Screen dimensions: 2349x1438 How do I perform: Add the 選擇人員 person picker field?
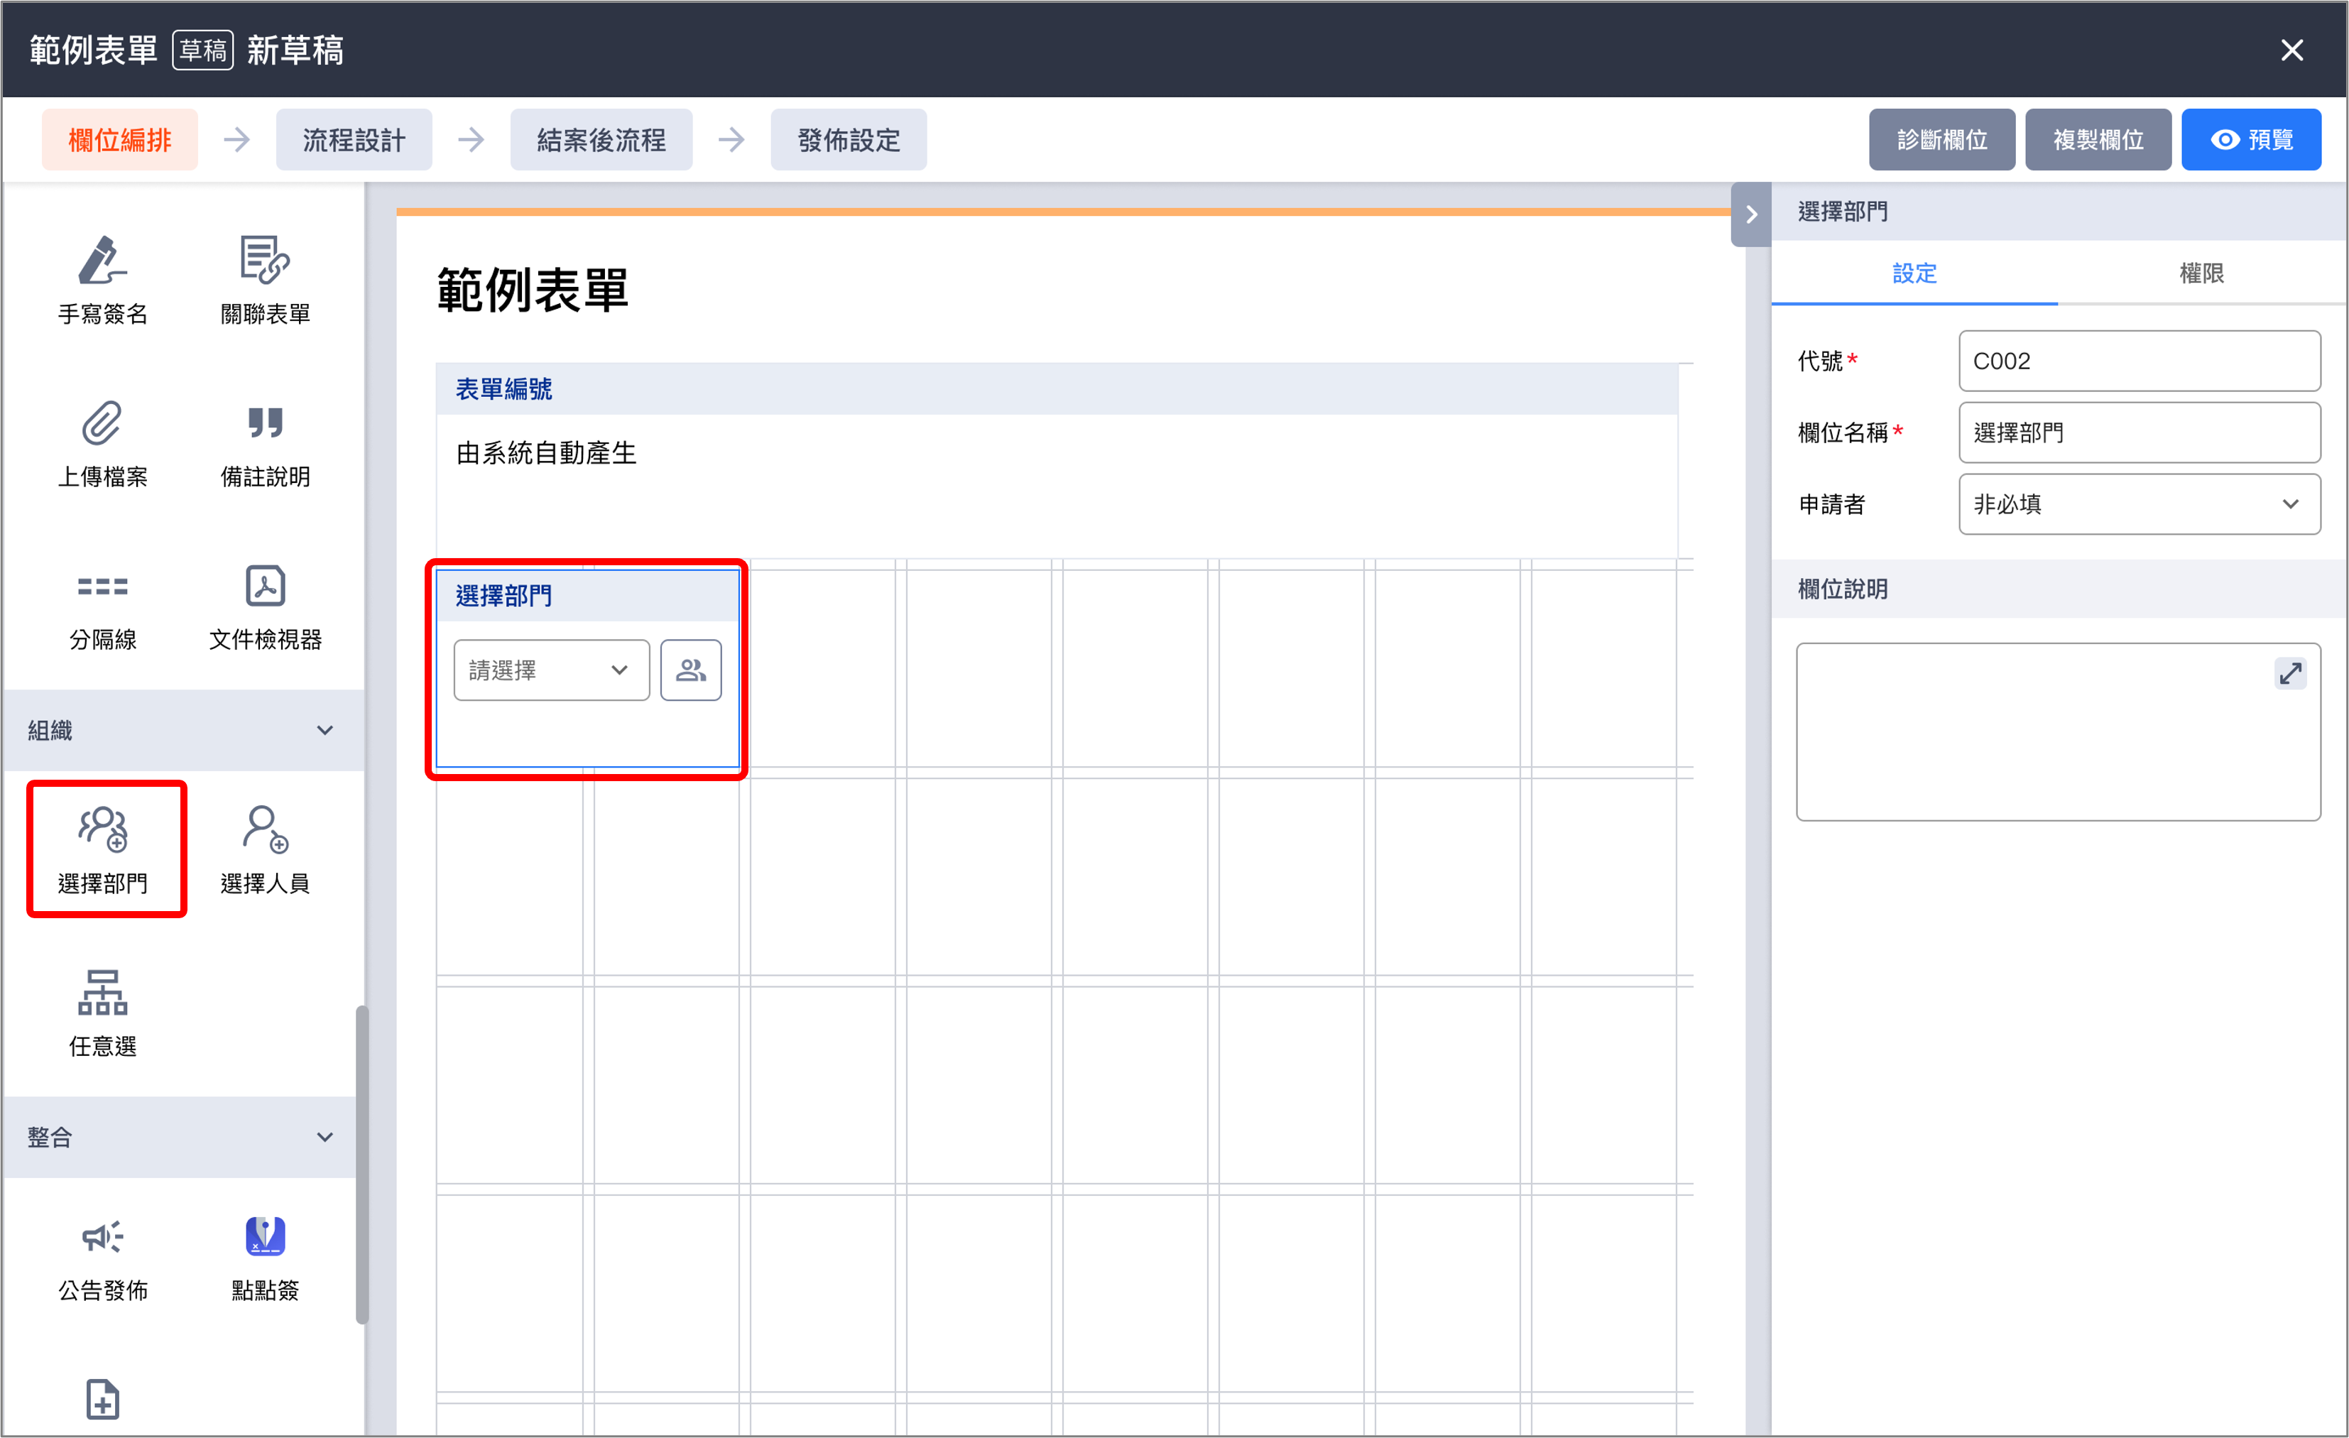(265, 849)
